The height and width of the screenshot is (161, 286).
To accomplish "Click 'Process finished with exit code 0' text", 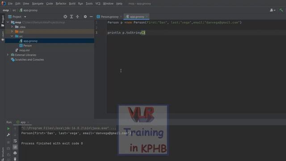I will 52,143.
